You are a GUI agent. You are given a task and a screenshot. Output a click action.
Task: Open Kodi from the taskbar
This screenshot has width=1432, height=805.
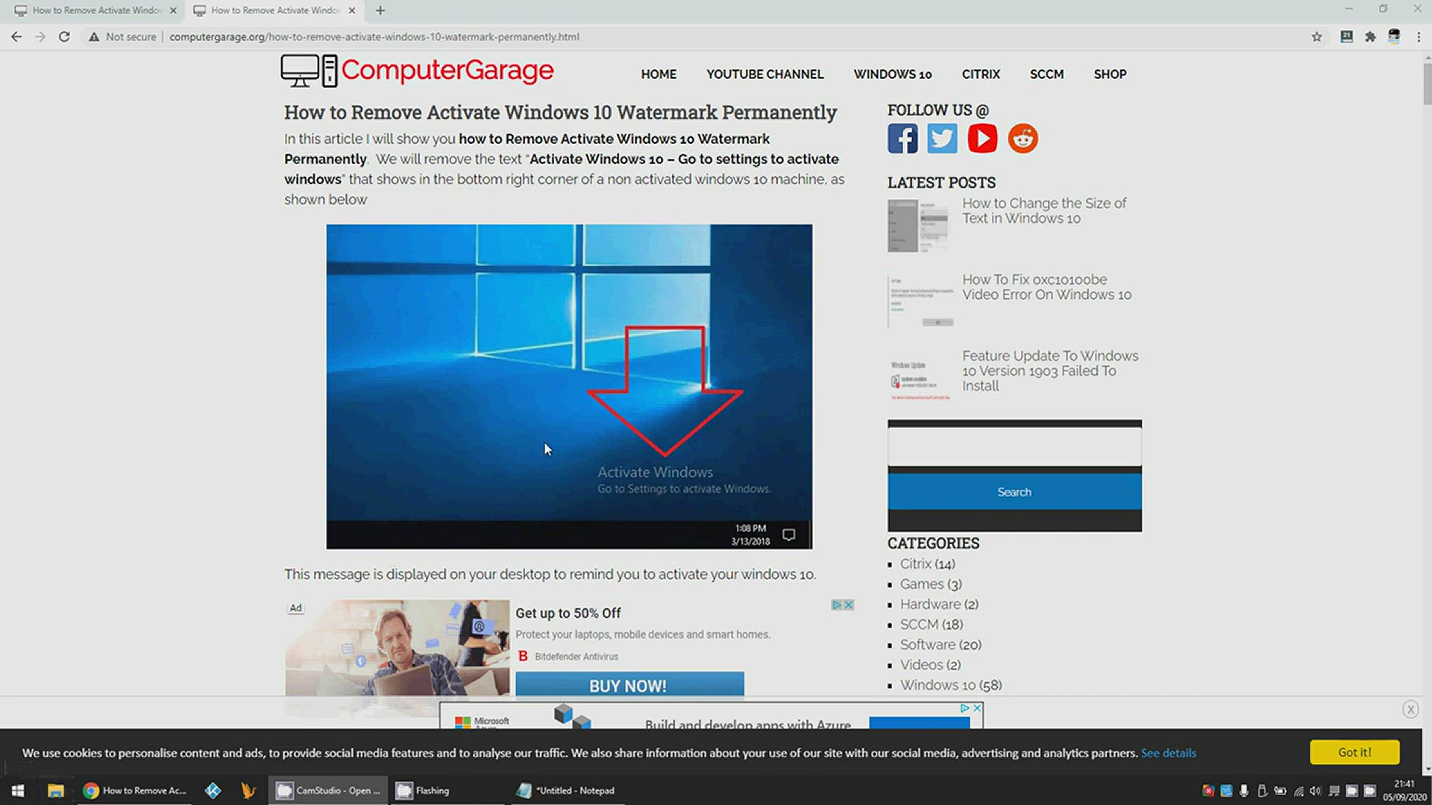213,790
